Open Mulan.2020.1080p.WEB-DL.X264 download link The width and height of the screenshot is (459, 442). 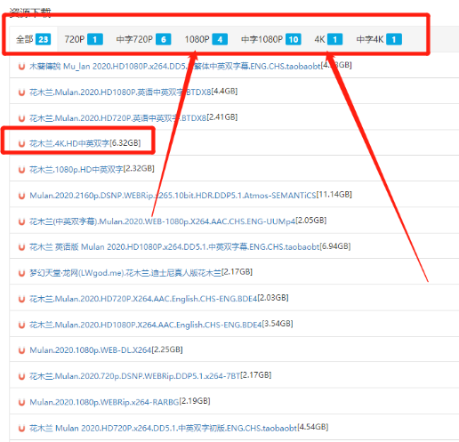(106, 350)
